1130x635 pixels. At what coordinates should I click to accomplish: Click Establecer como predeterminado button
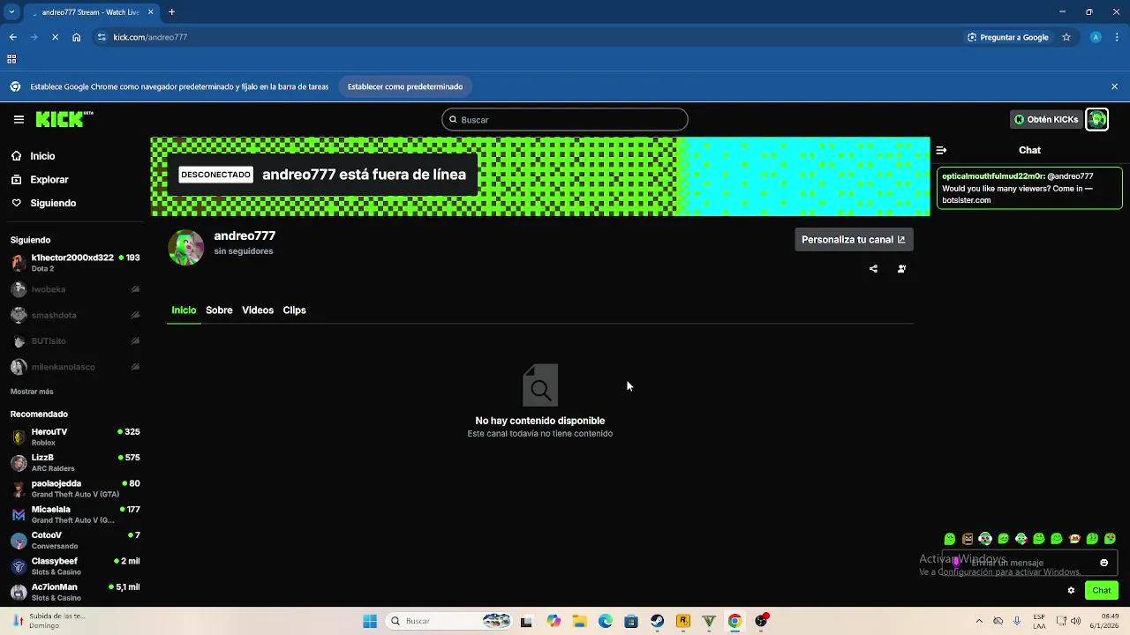pos(405,86)
